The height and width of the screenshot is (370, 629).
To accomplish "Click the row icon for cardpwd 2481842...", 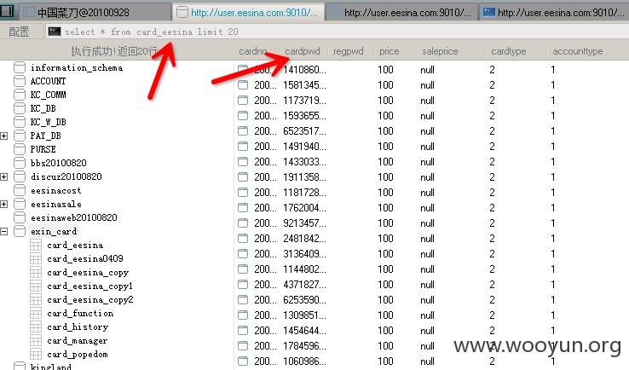I will coord(243,239).
